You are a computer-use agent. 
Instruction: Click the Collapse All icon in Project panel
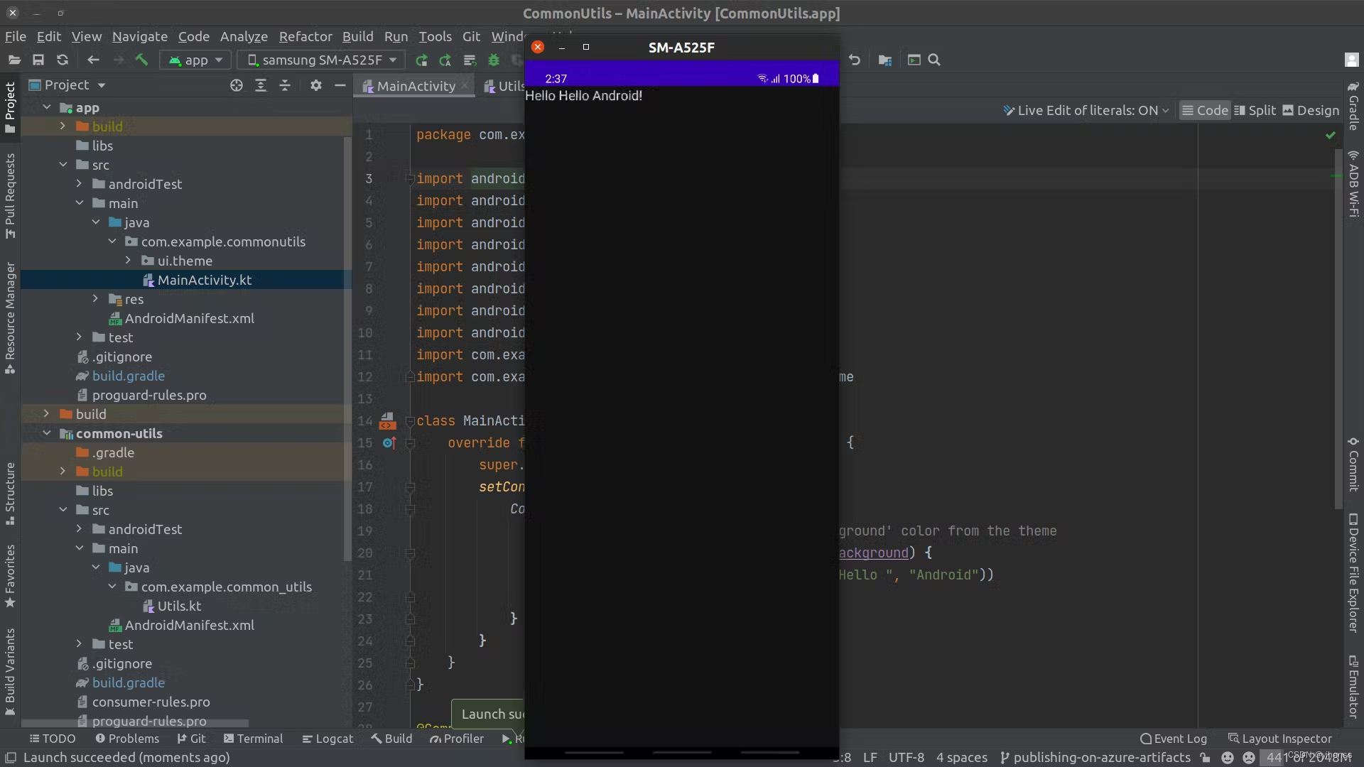tap(285, 85)
